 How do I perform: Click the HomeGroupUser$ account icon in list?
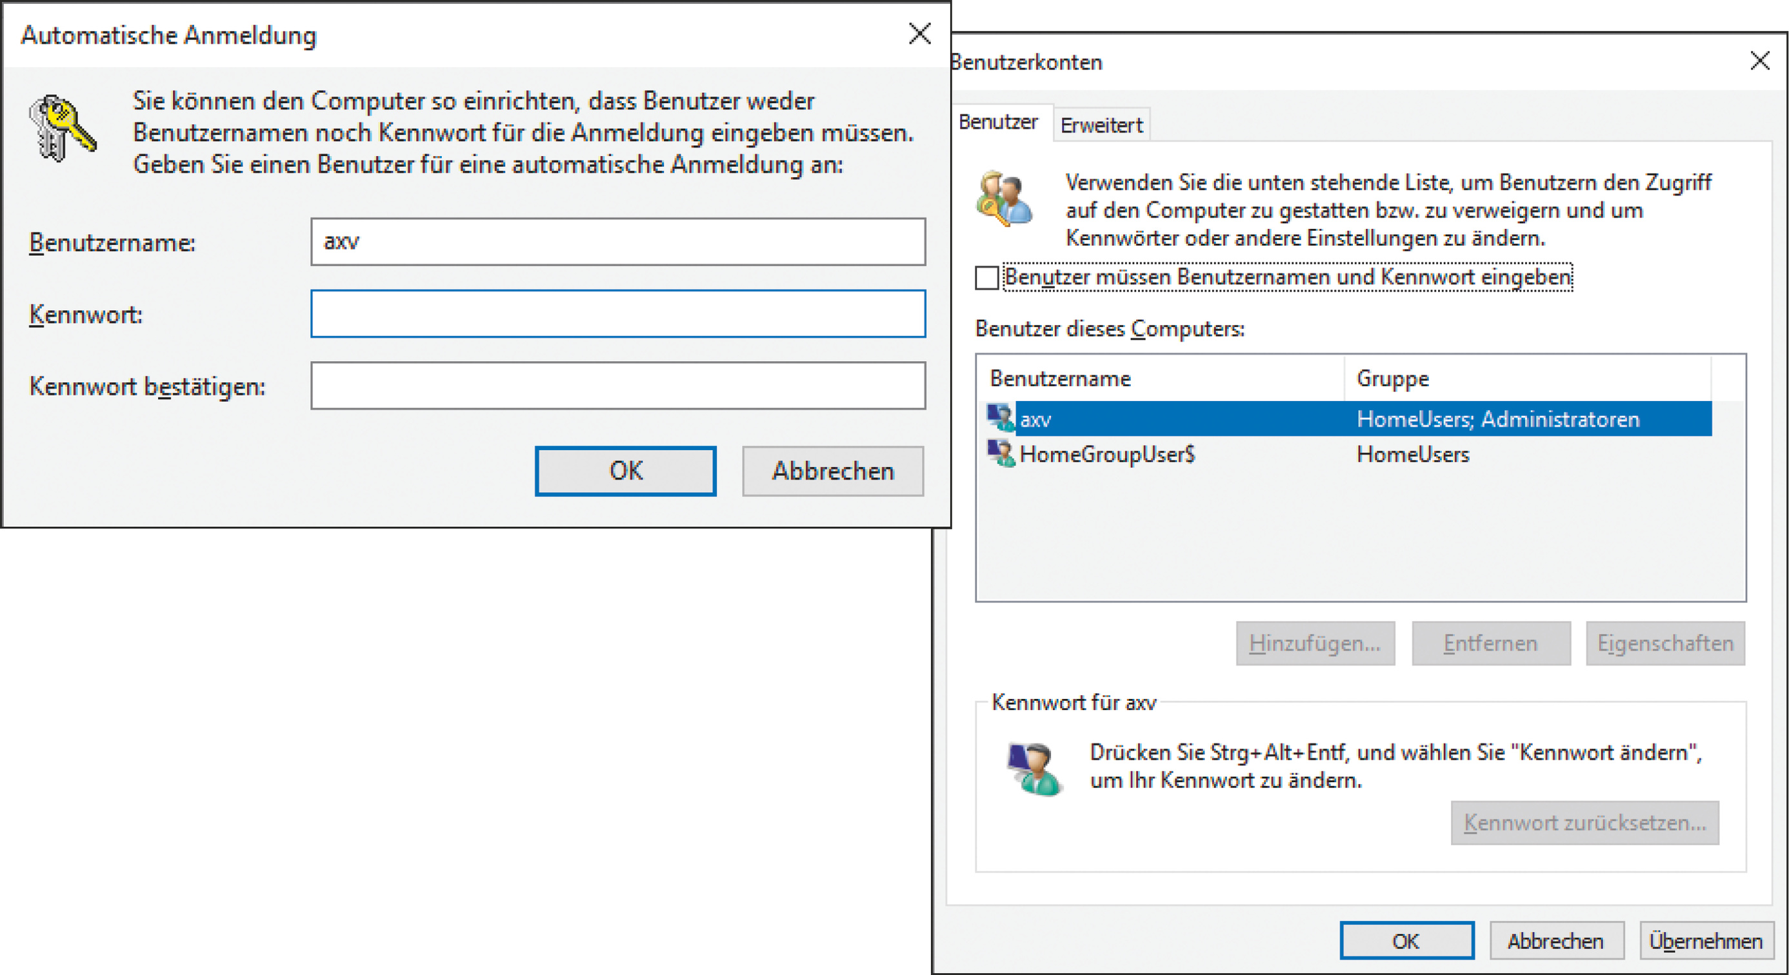click(1001, 454)
